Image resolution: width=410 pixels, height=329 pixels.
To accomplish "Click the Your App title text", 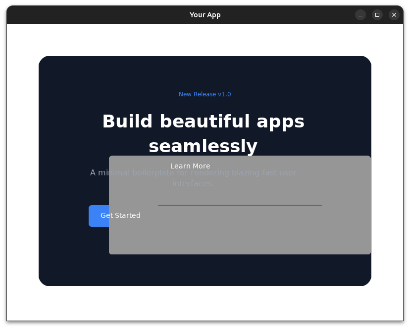I will coord(205,15).
